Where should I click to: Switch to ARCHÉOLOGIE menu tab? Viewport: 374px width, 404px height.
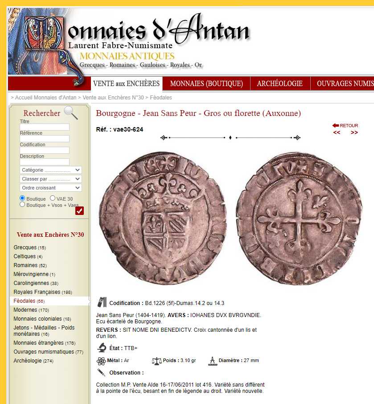pos(280,83)
